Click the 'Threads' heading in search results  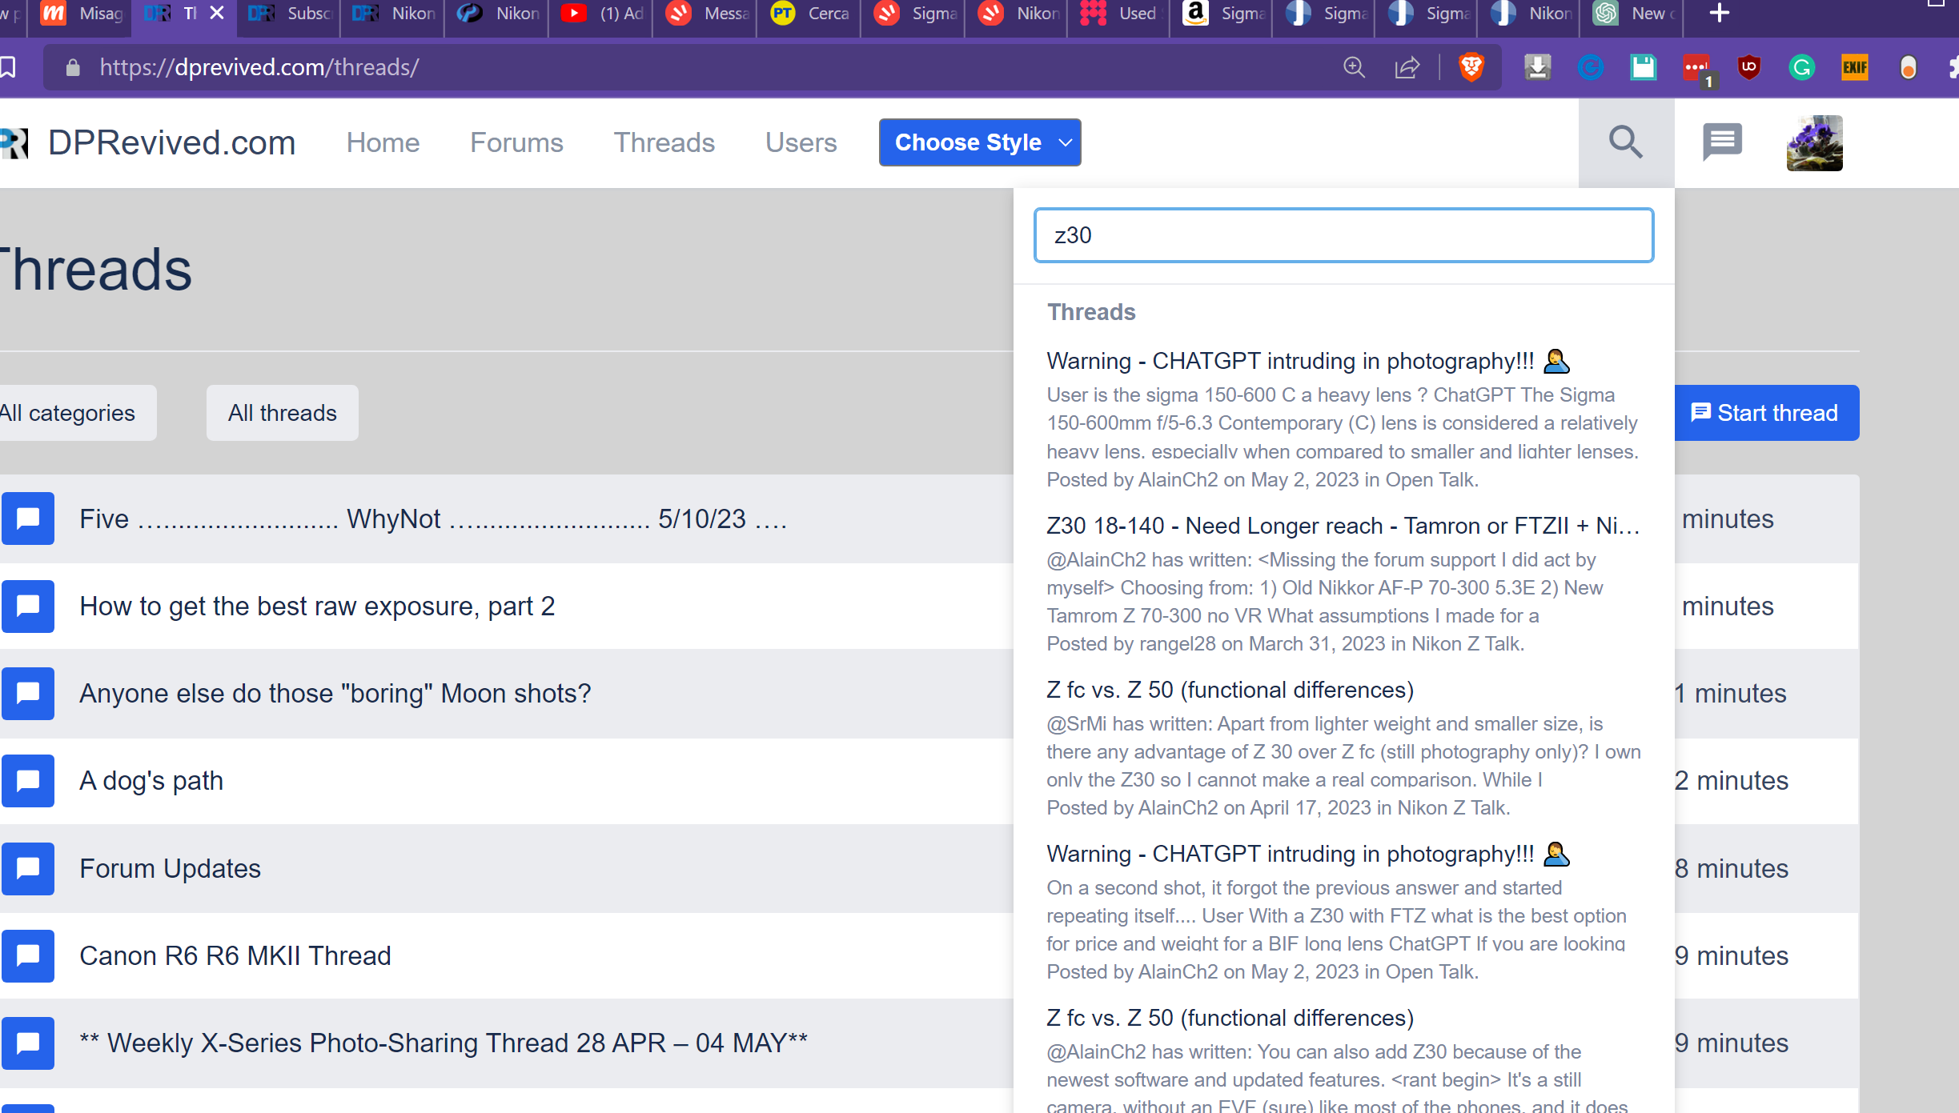[x=1091, y=312]
